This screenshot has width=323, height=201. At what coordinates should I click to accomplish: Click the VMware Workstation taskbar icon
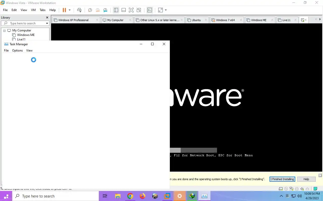point(167,196)
